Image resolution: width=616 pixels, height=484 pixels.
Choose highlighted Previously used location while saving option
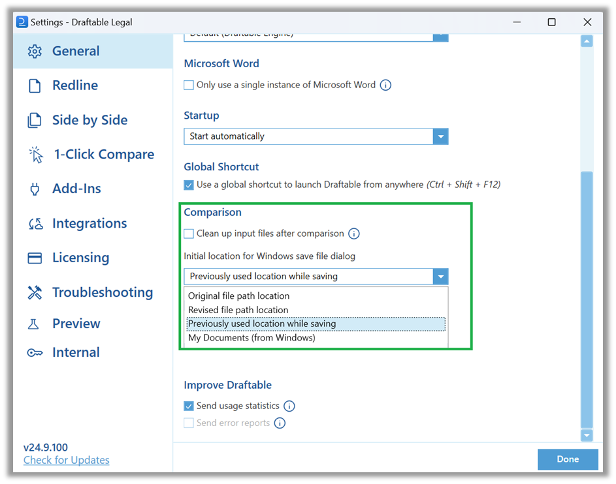316,324
